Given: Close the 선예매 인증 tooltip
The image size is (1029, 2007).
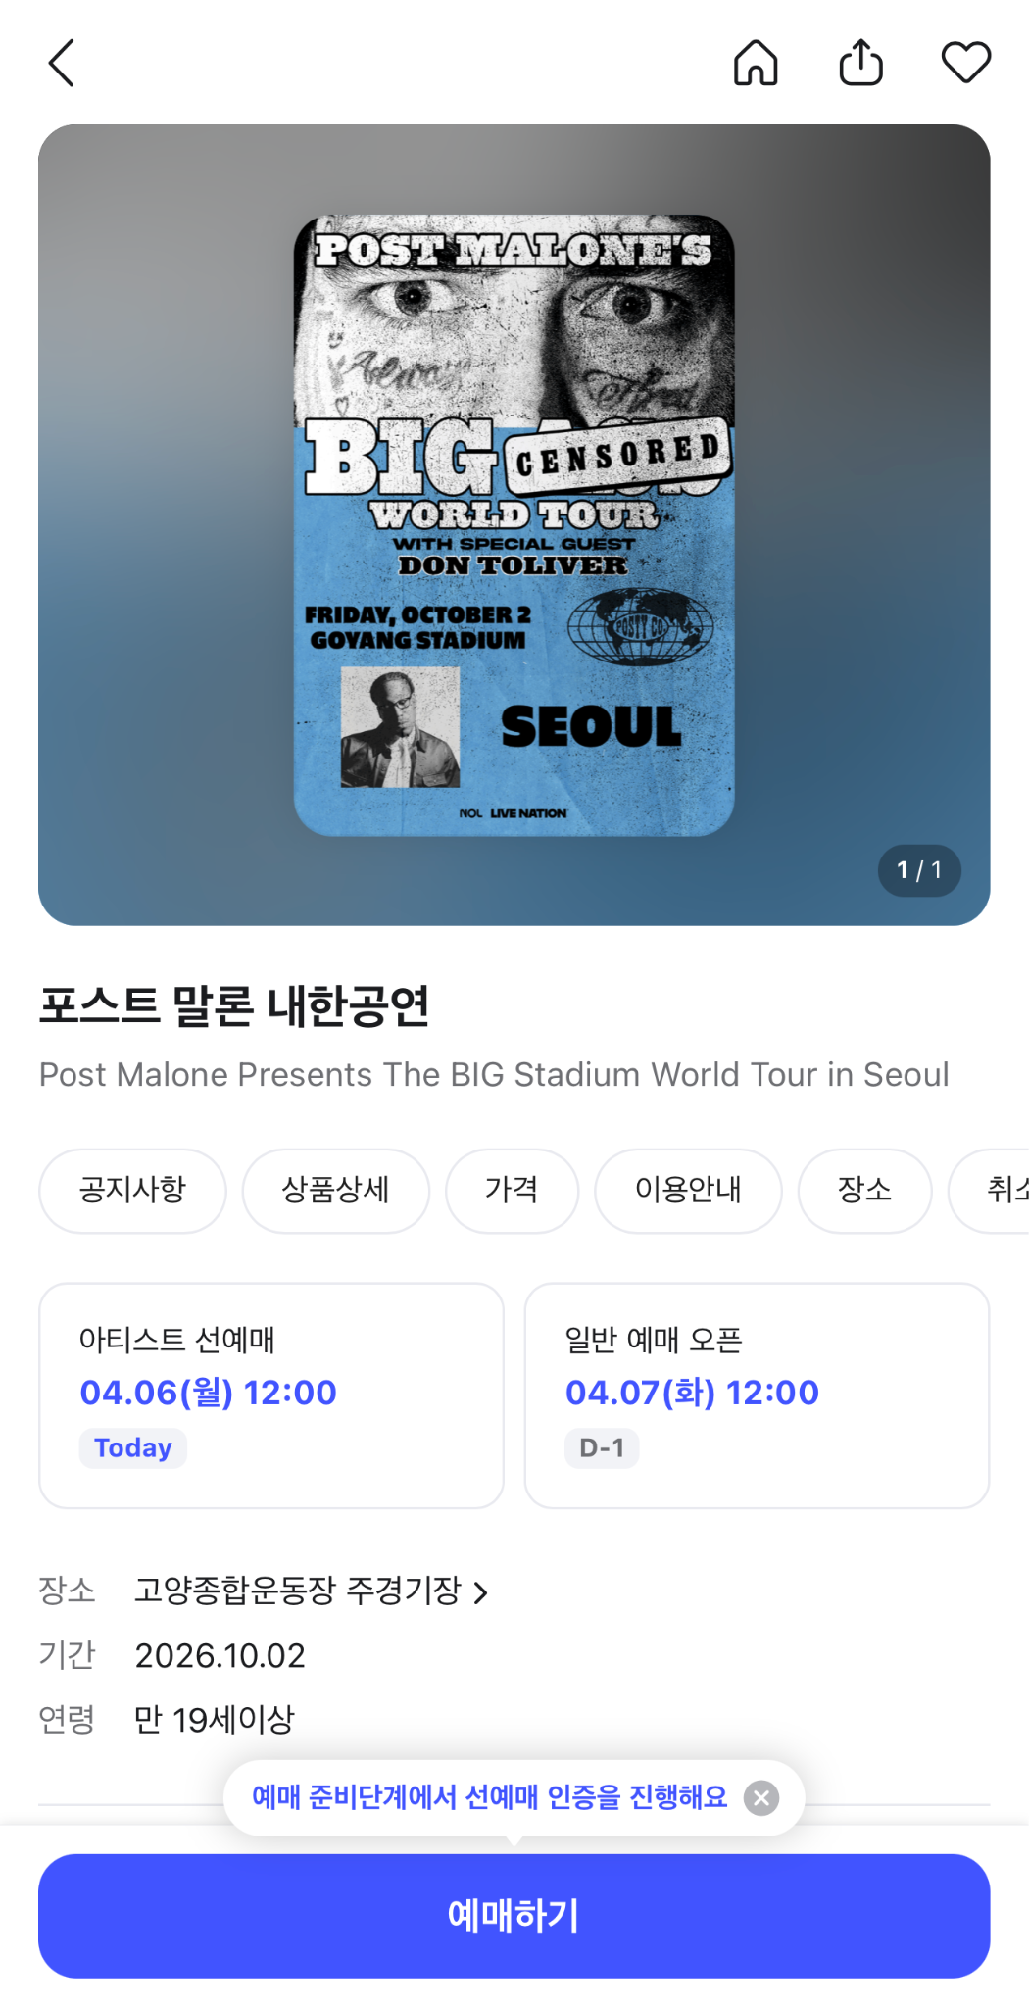Looking at the screenshot, I should pyautogui.click(x=761, y=1796).
